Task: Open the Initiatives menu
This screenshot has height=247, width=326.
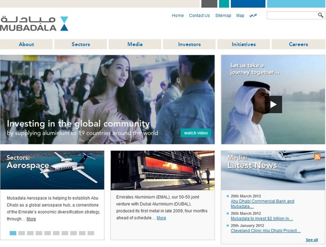Action: tap(243, 44)
